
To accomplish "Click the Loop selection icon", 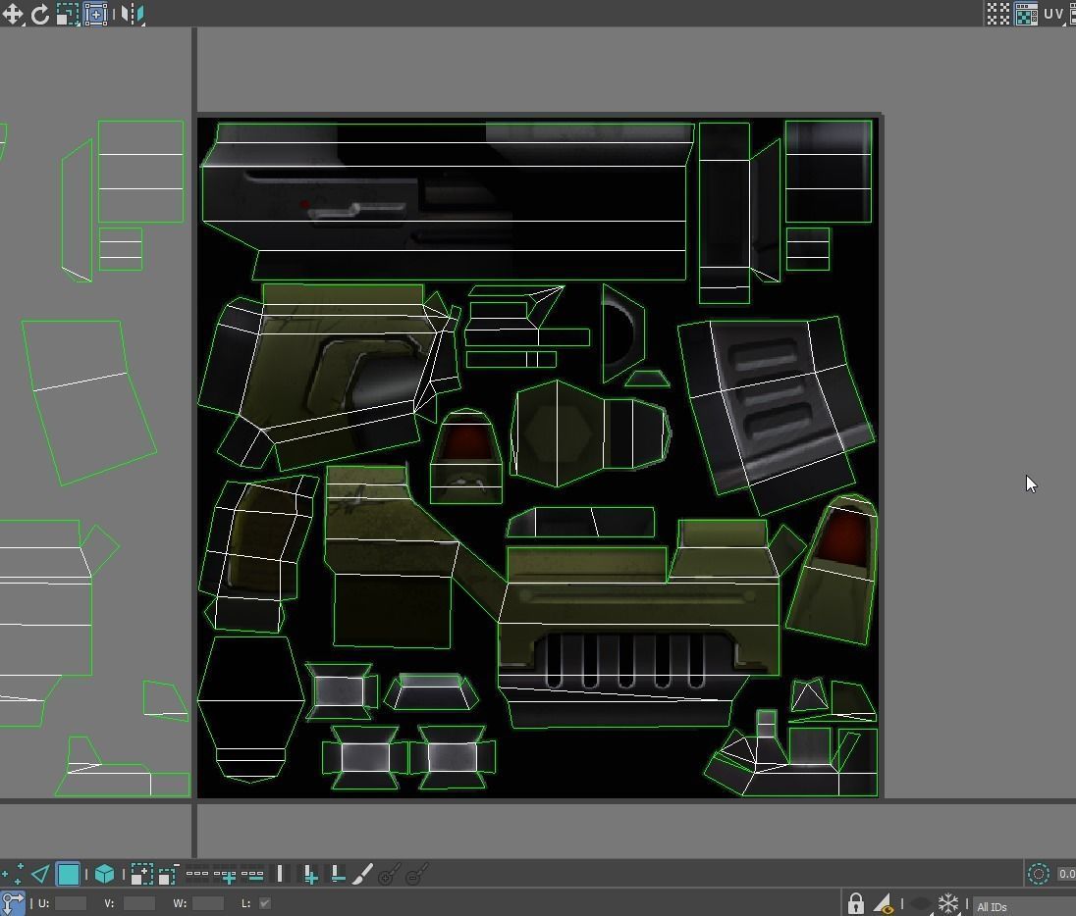I will (197, 874).
